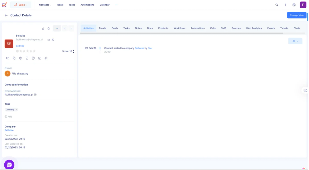Open the Products tab
This screenshot has height=170, width=309.
[163, 28]
